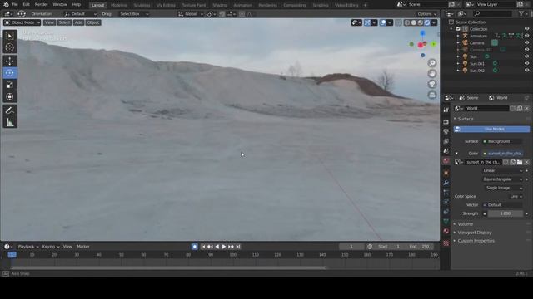Open image file folder icon for sunset texture
533x299 pixels.
coord(520,163)
